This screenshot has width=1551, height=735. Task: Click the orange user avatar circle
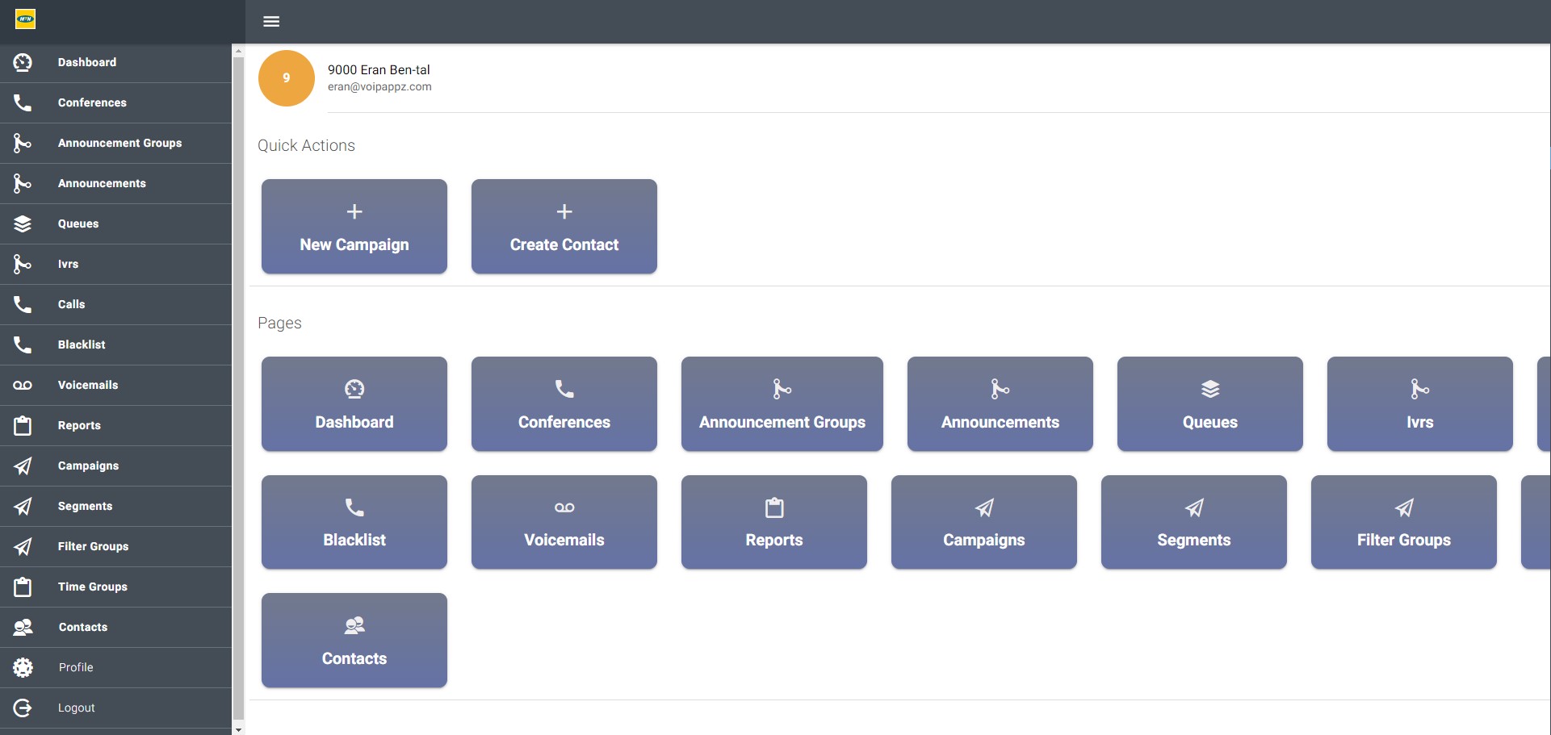[287, 78]
